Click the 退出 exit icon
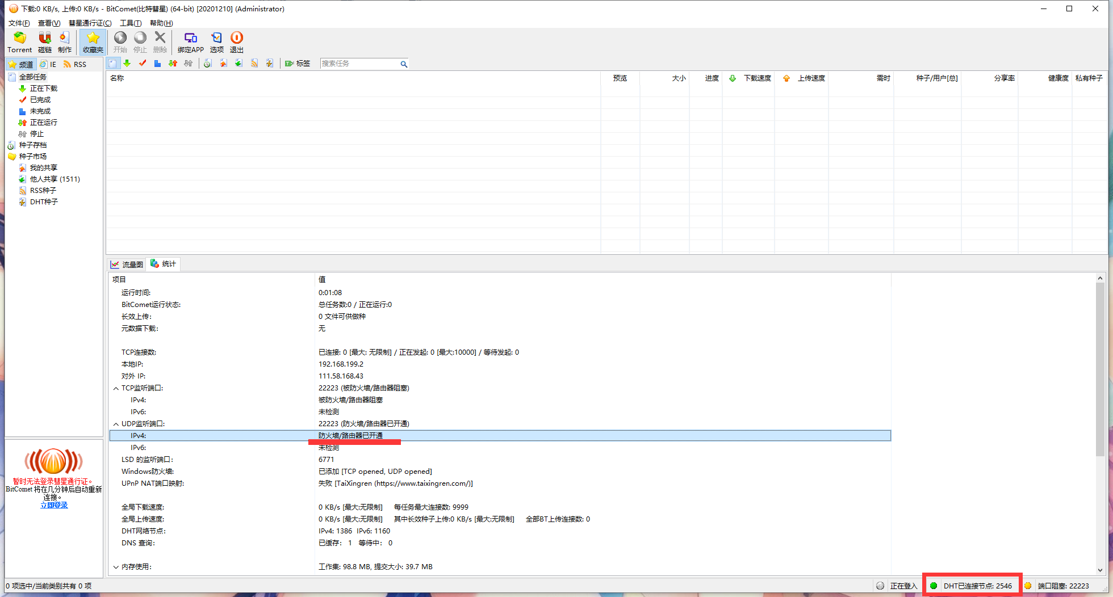Viewport: 1113px width, 597px height. coord(237,43)
